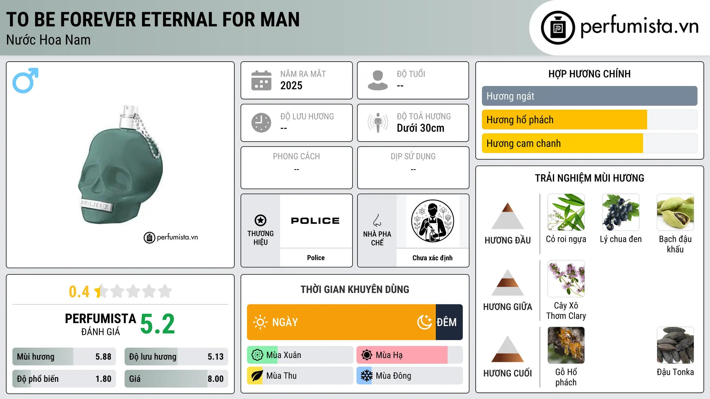This screenshot has width=710, height=399.
Task: Click the Trải nghiệm mùi hương heading
Action: (x=589, y=178)
